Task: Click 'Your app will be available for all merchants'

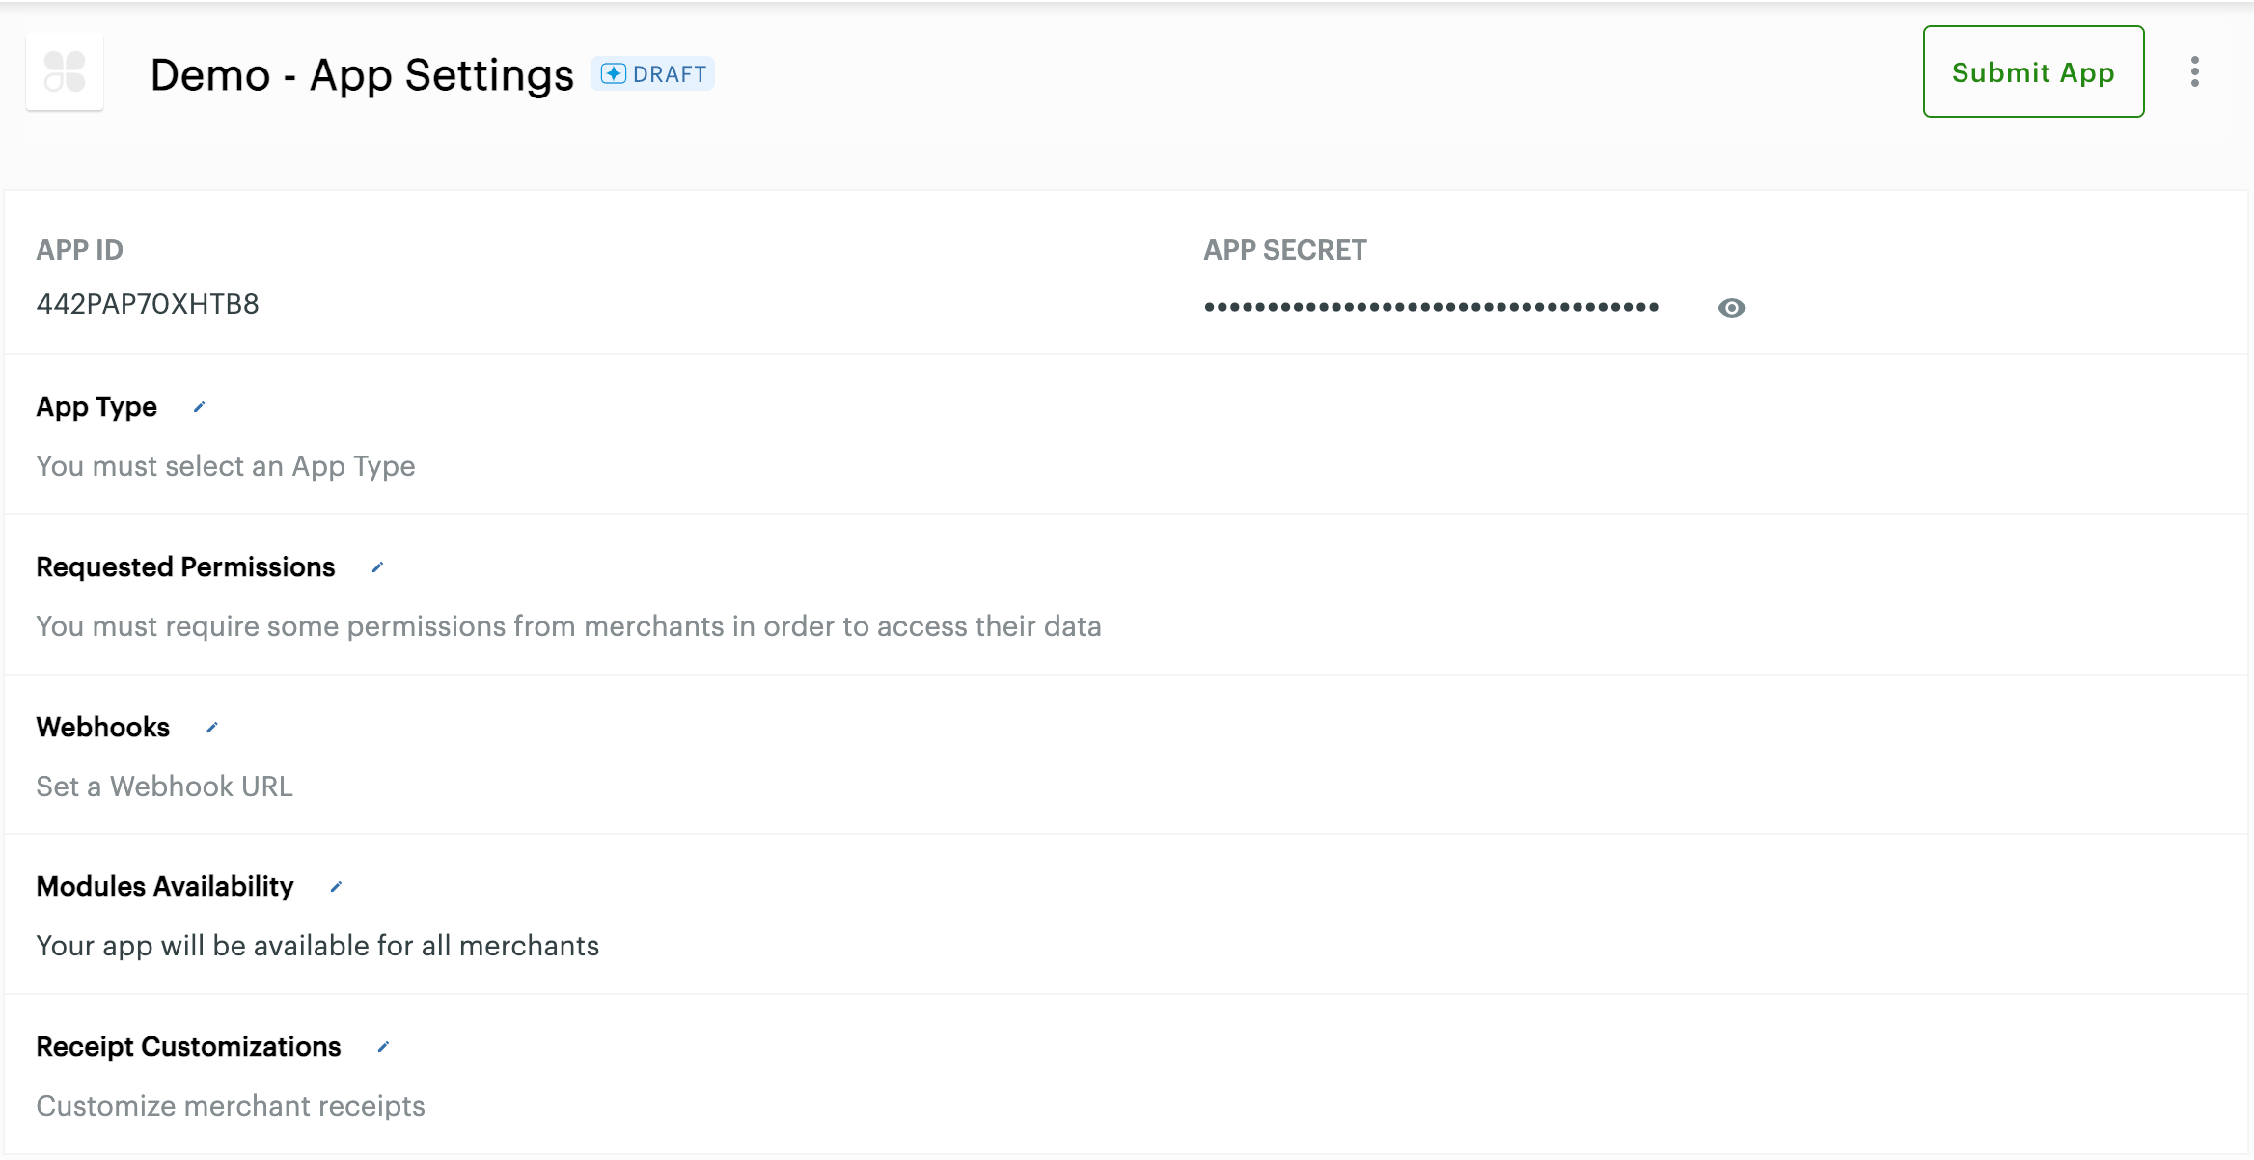Action: coord(316,946)
